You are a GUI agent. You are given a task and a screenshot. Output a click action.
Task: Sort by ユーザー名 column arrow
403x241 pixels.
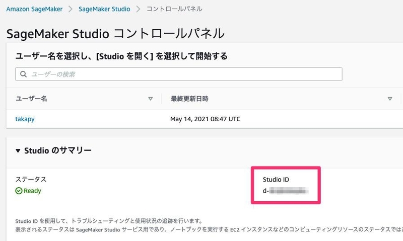tap(150, 99)
